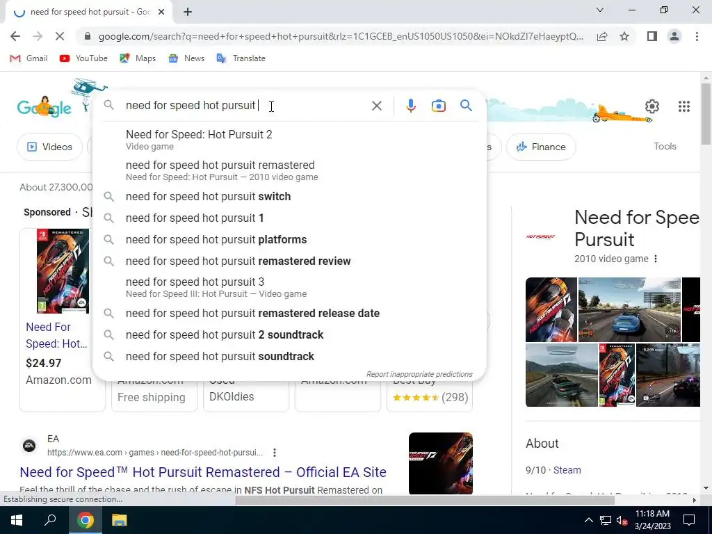Open the Chrome profile avatar

pyautogui.click(x=674, y=36)
